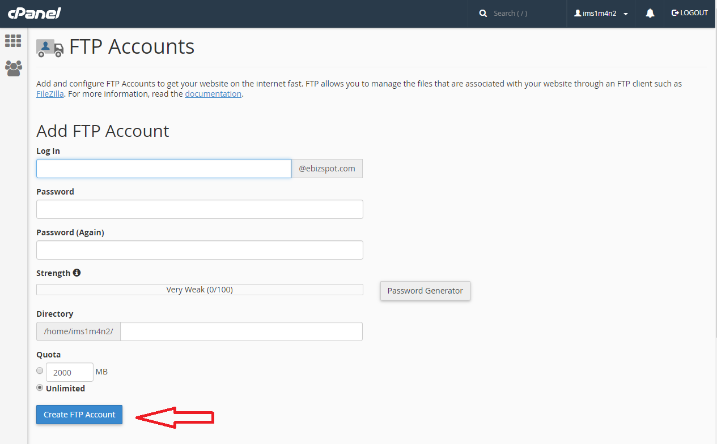The height and width of the screenshot is (444, 717).
Task: Click the Password (Again) input field
Action: 200,250
